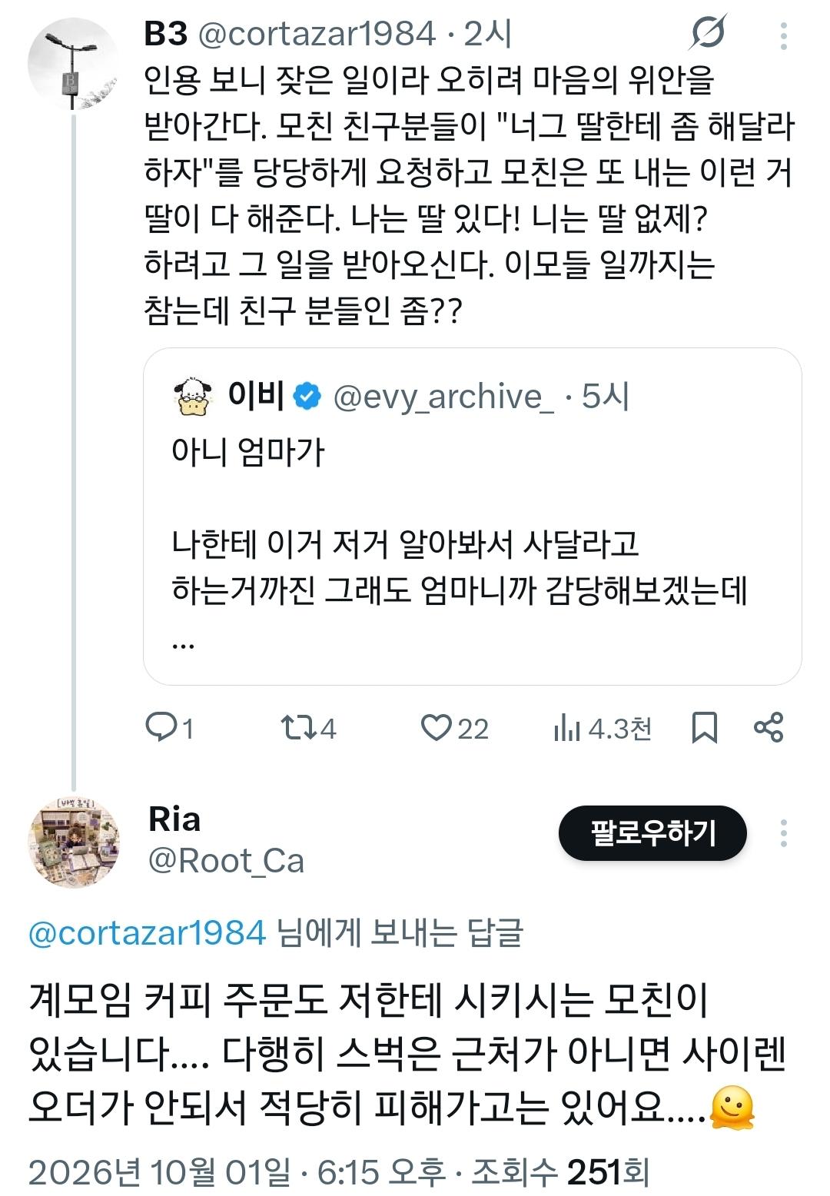The width and height of the screenshot is (830, 1196).
Task: Tap the share icon on B3's tweet
Action: tap(769, 726)
